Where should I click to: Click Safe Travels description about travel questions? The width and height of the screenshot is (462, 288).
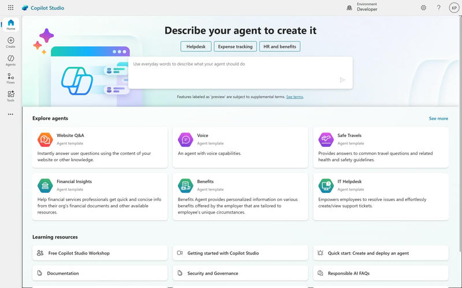tap(375, 157)
